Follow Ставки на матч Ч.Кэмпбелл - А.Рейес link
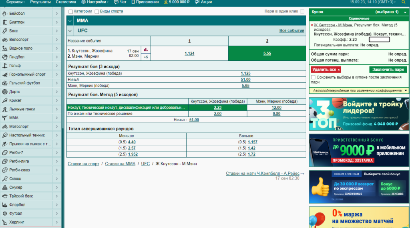 tap(263, 174)
